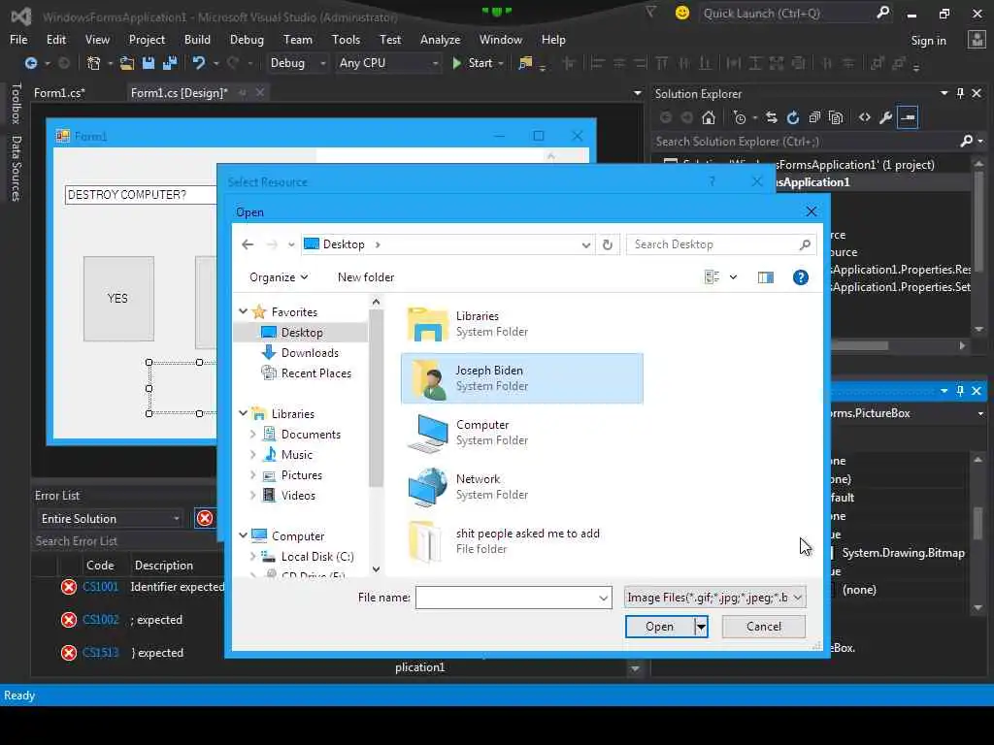Click the feedback smiley icon
Image resolution: width=994 pixels, height=745 pixels.
(x=682, y=13)
